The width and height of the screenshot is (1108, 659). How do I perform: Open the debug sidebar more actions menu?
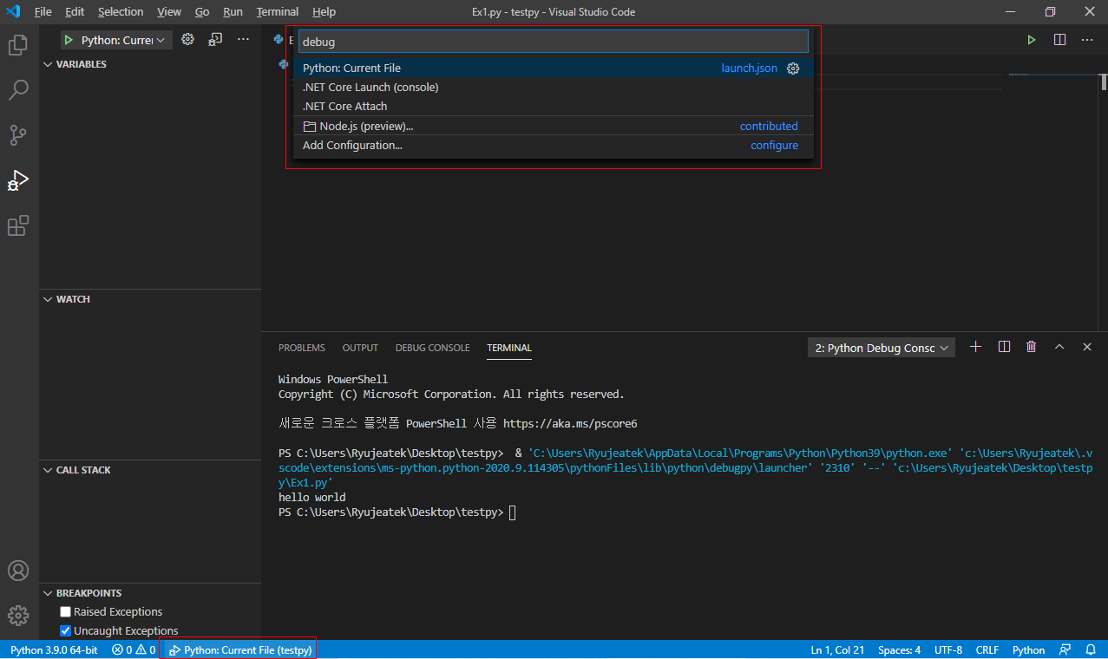pyautogui.click(x=244, y=40)
